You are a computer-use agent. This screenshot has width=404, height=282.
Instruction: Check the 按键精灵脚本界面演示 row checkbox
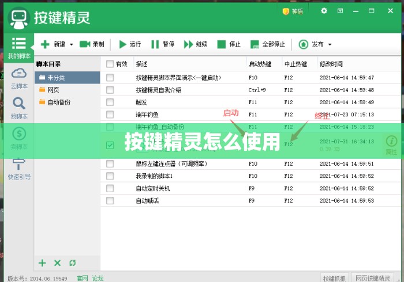(x=110, y=78)
